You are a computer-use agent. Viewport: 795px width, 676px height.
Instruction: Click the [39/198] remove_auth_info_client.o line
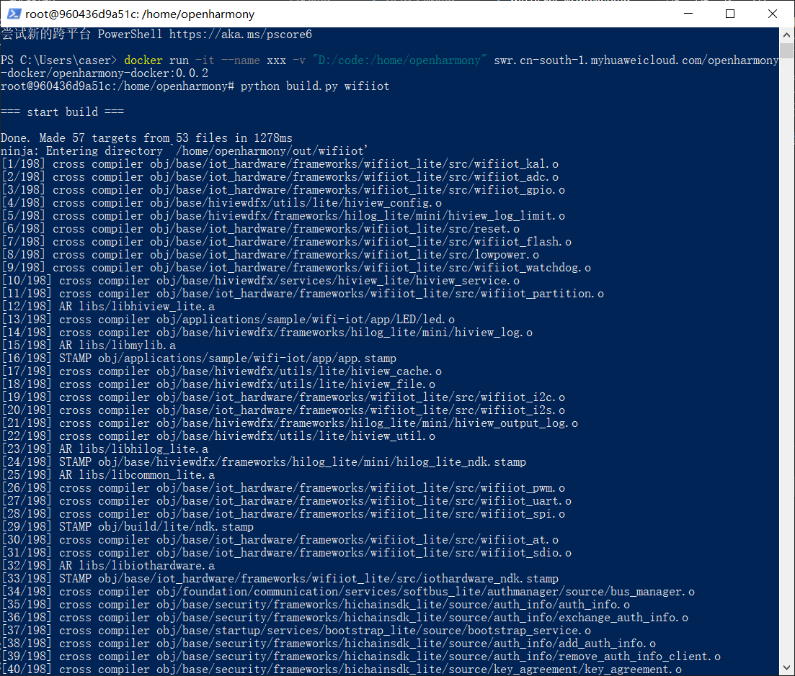[360, 657]
